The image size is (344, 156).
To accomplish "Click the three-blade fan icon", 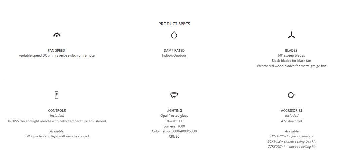I will [291, 35].
